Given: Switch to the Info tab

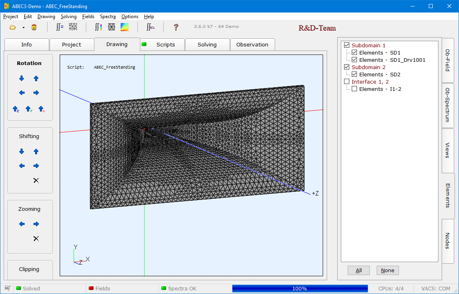Looking at the screenshot, I should click(27, 44).
